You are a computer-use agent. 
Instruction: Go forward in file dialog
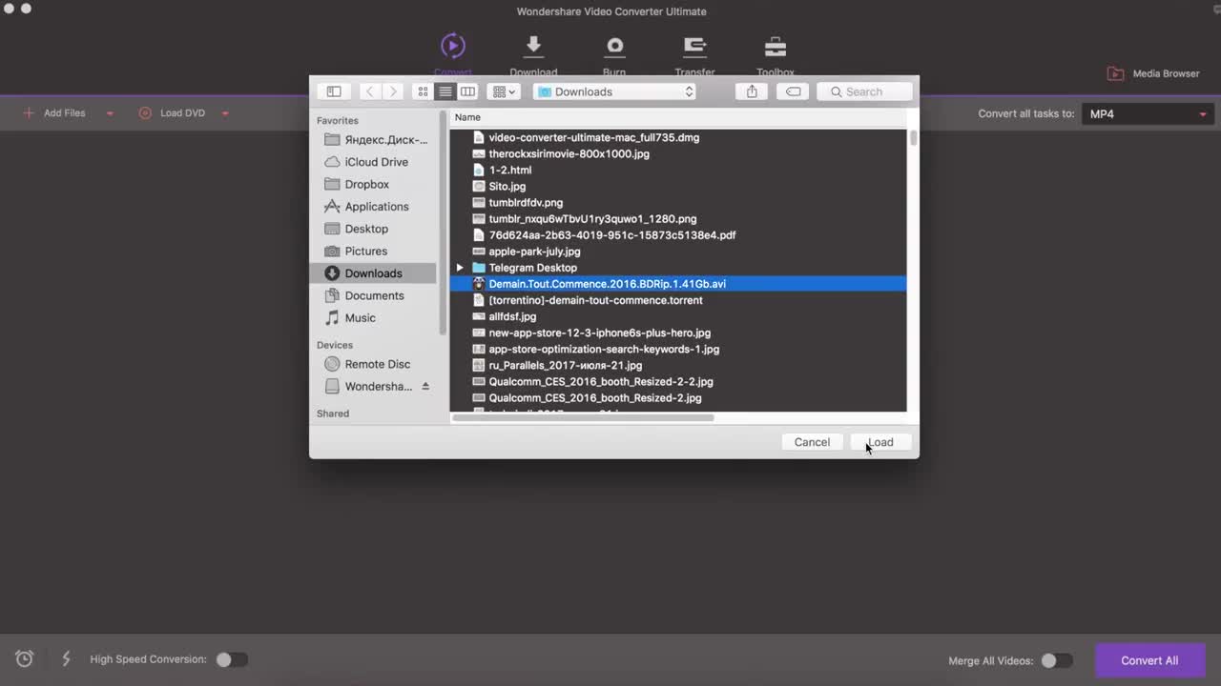tap(392, 91)
